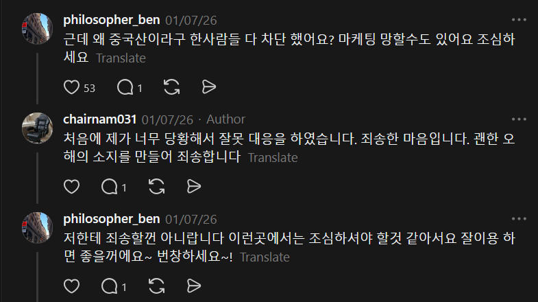Screen dimensions: 538x302
Task: Like philosopher_ben's first comment
Action: 71,87
